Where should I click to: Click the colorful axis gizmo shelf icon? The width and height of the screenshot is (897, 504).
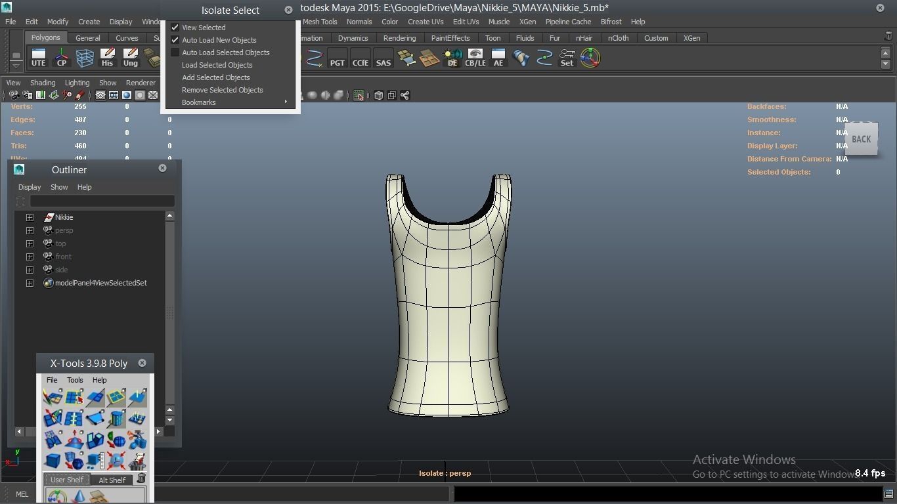(590, 58)
